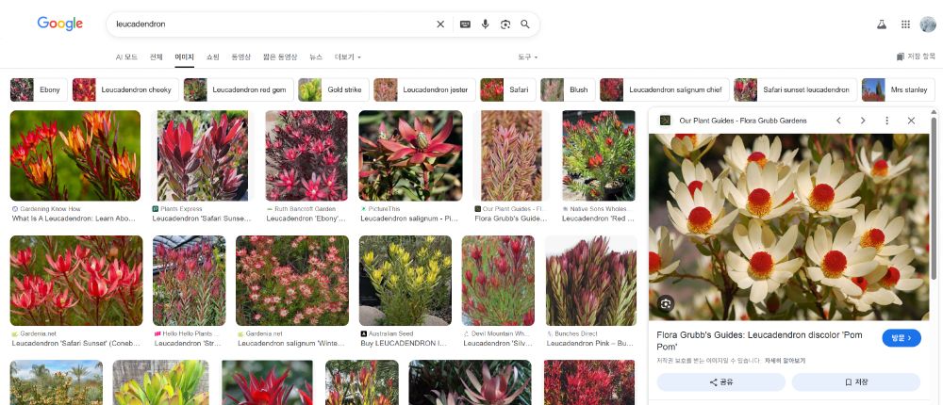Screen dimensions: 943x405
Task: Open the on-screen keyboard input tool
Action: pyautogui.click(x=465, y=24)
